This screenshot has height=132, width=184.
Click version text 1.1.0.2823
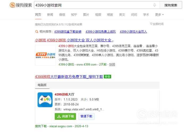[x=70, y=99]
